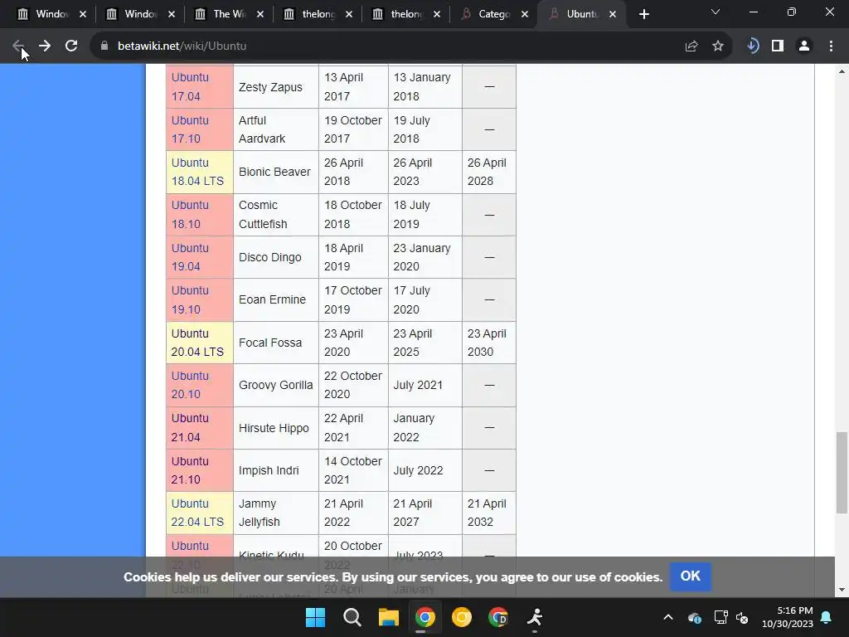This screenshot has height=637, width=849.
Task: Close the Ubuntu tab
Action: click(x=613, y=14)
